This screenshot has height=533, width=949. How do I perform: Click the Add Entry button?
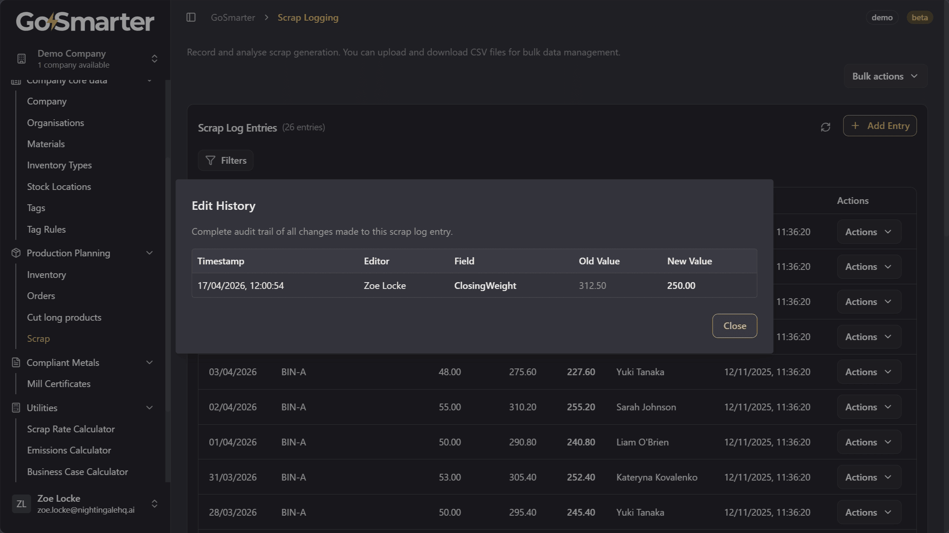[880, 126]
